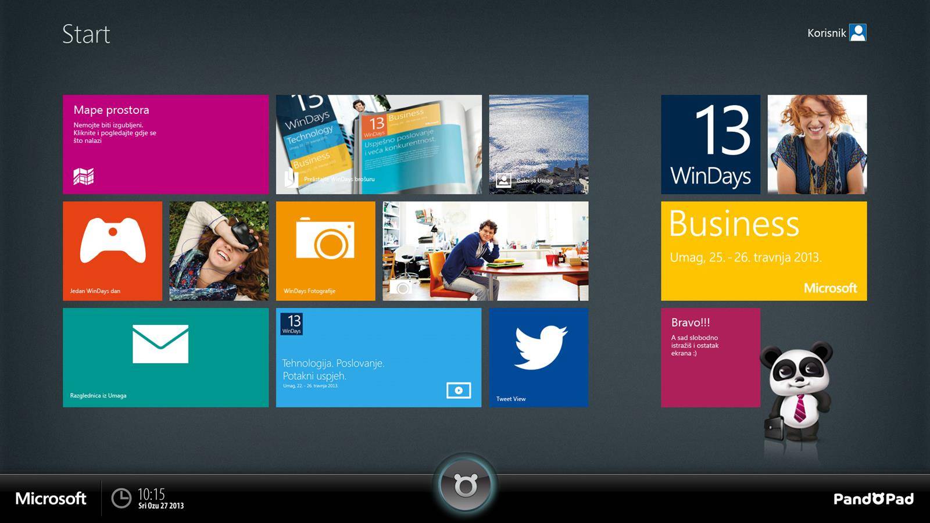Open the Bravo!!! tile
This screenshot has width=930, height=523.
coord(710,357)
